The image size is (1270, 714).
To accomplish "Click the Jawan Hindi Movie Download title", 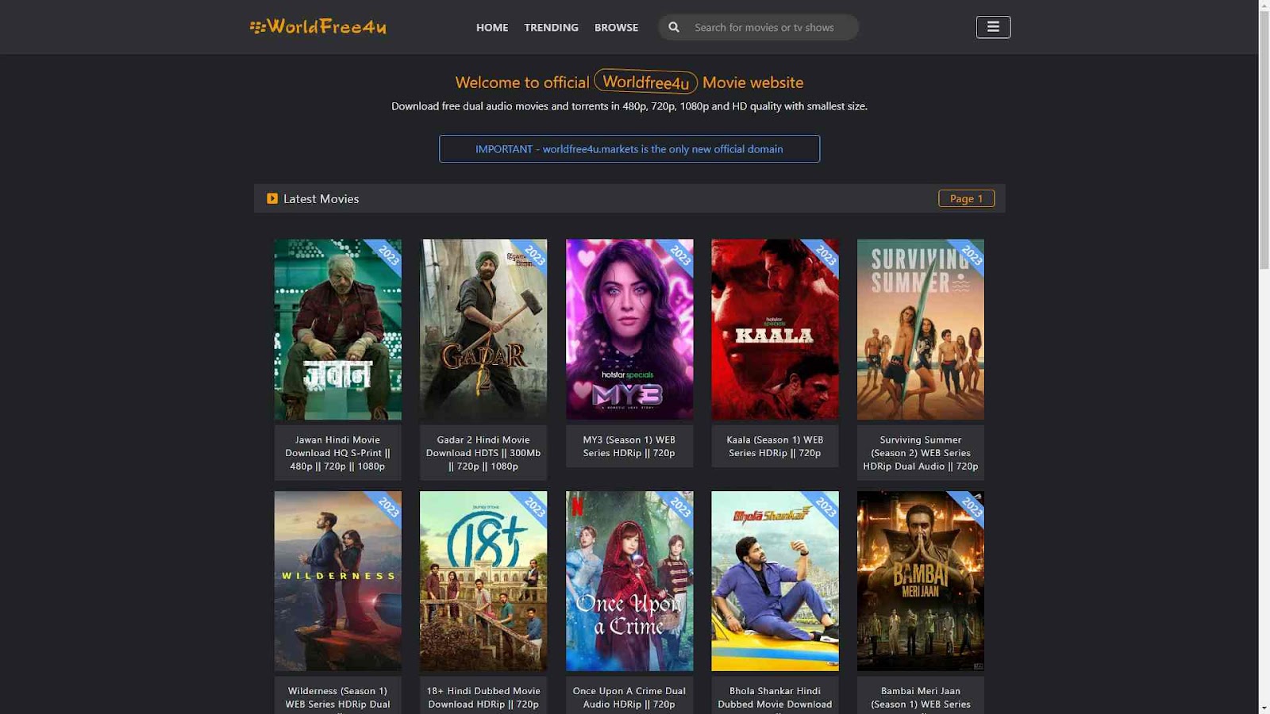I will click(338, 453).
